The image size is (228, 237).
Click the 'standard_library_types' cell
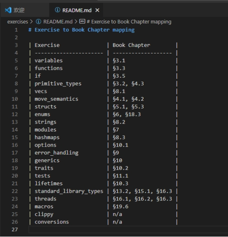pyautogui.click(x=69, y=191)
